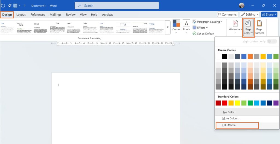Choose the purple standard color
Screen dimensions: 280x144
tap(276, 103)
